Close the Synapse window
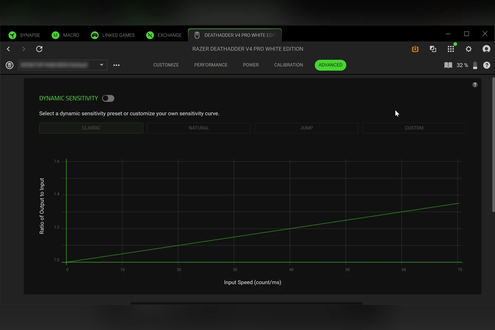Viewport: 495px width, 330px height. (485, 34)
